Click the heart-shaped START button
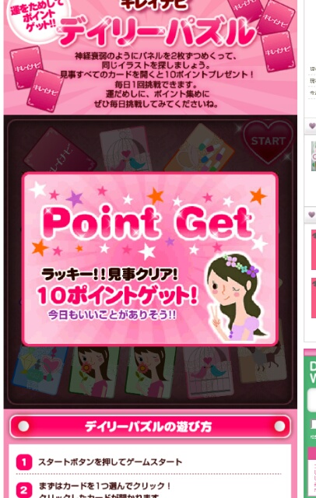The width and height of the screenshot is (316, 498). pos(269,142)
